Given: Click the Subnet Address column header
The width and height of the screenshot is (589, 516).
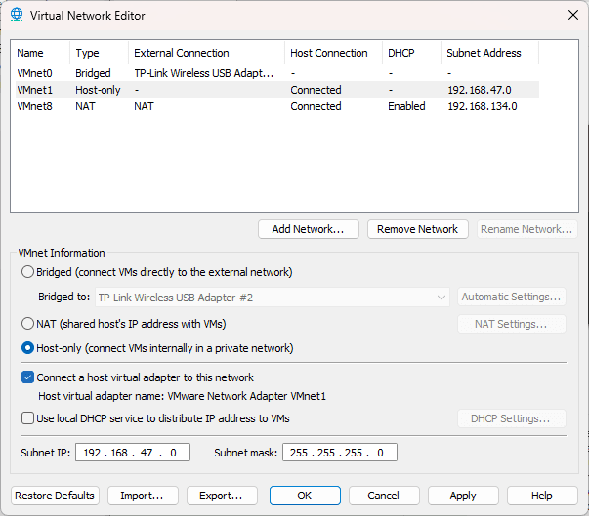Looking at the screenshot, I should 484,53.
